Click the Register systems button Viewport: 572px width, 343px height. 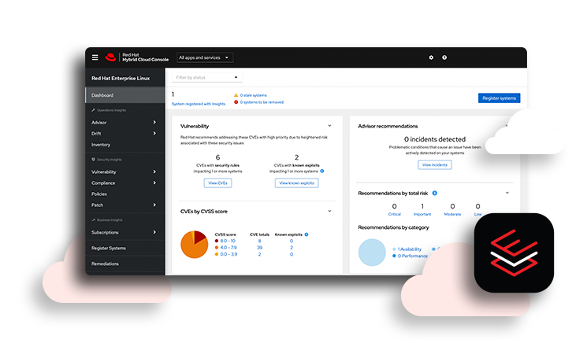(499, 98)
